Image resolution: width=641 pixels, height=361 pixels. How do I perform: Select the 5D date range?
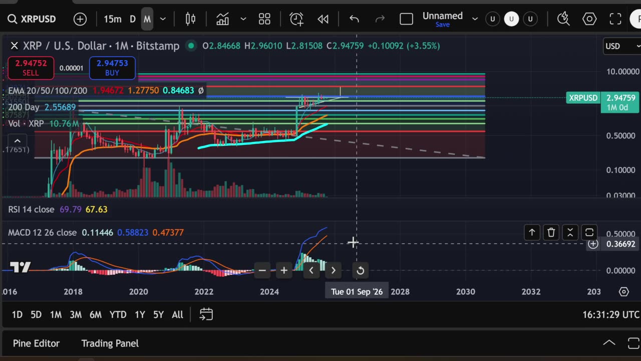[36, 314]
